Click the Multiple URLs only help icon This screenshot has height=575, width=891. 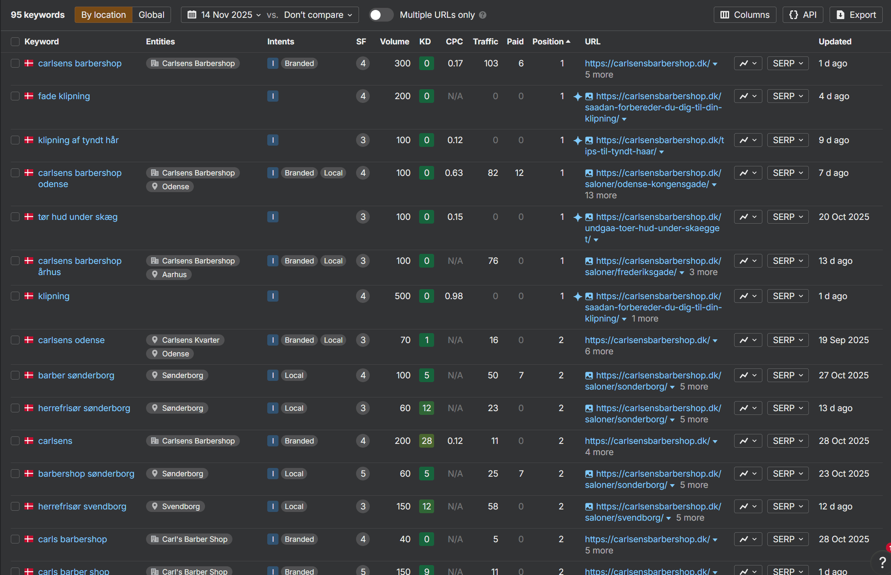(x=483, y=15)
